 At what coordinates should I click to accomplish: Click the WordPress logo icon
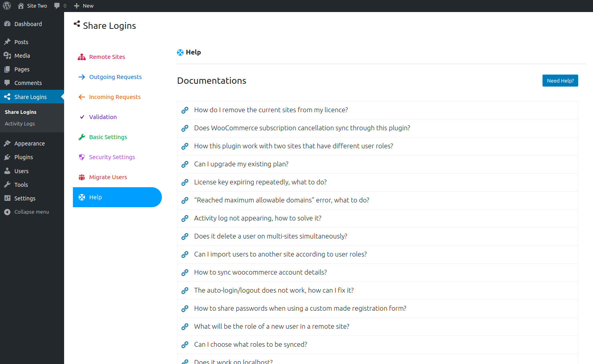(x=7, y=6)
